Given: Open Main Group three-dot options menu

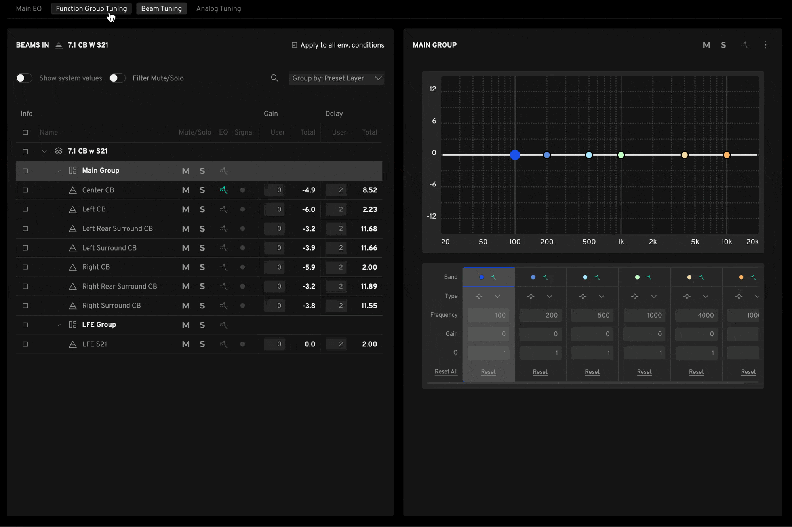Looking at the screenshot, I should click(765, 45).
